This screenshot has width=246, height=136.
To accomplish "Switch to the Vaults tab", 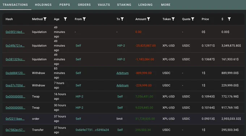I will click(x=104, y=5).
